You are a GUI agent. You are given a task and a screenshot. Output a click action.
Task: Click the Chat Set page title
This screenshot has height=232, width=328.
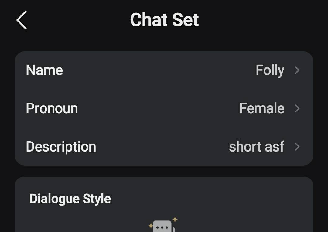pyautogui.click(x=164, y=20)
